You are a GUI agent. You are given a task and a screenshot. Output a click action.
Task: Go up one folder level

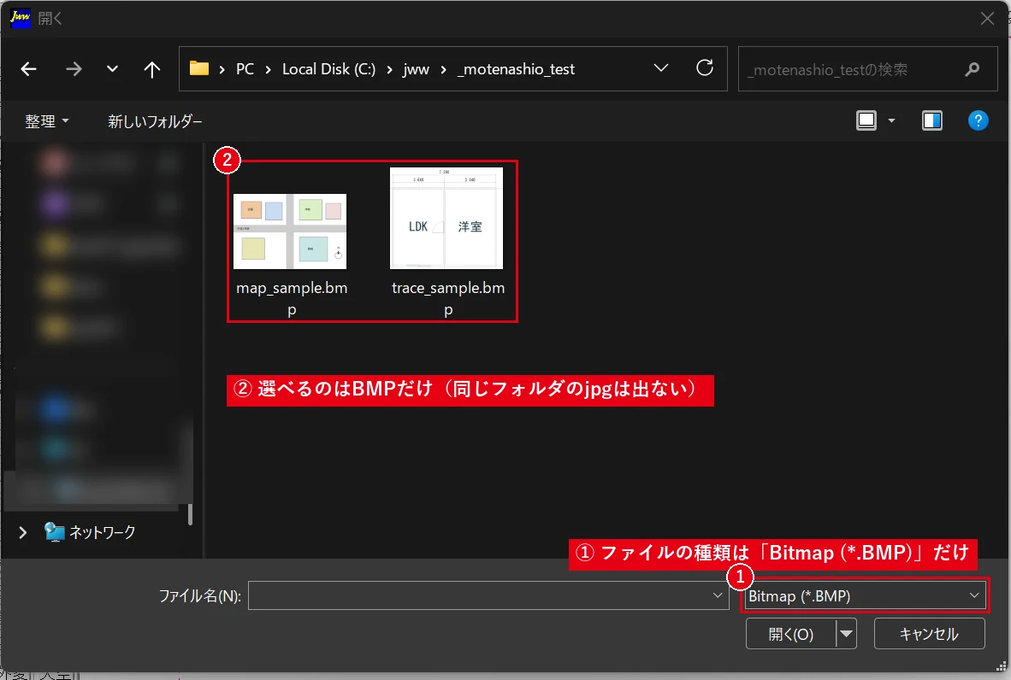pos(151,69)
